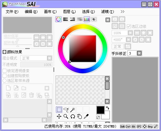
Task: Click the clear layer eraser icon
Action: tap(24, 95)
